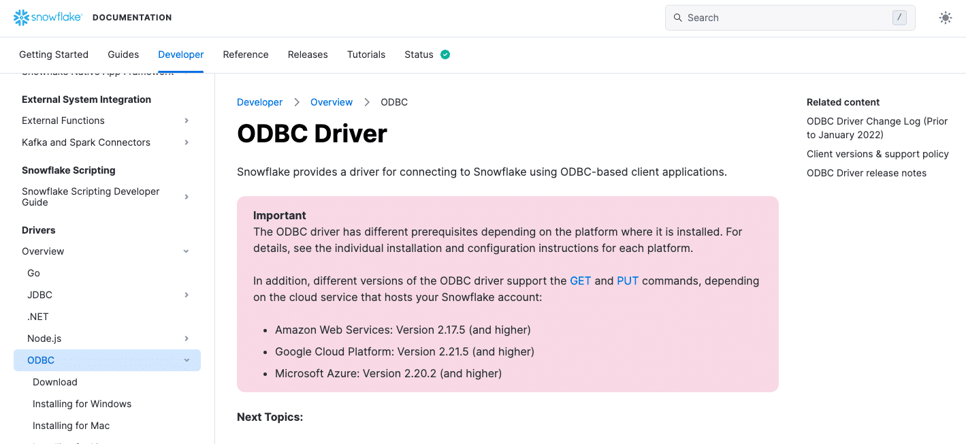This screenshot has height=444, width=966.
Task: Click the Amazon Web Services version bullet
Action: click(403, 330)
